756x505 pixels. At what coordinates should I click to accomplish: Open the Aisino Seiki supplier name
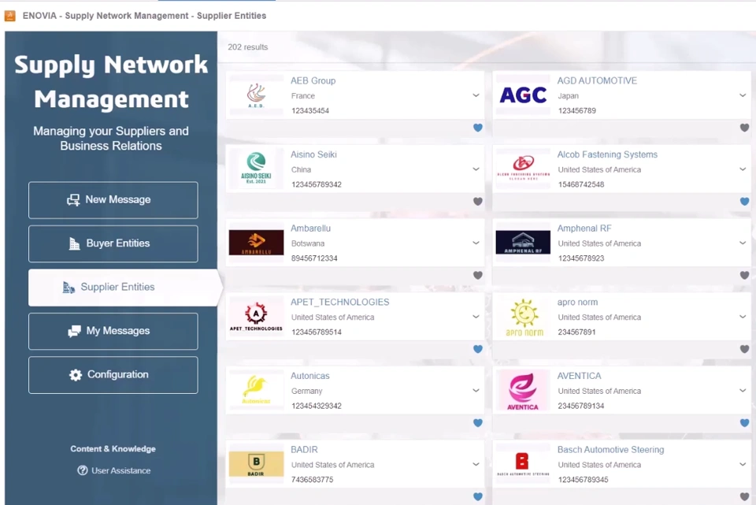pyautogui.click(x=313, y=154)
